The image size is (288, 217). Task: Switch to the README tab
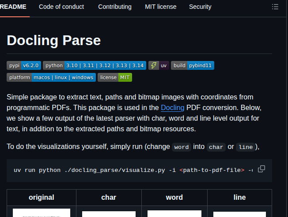[13, 7]
